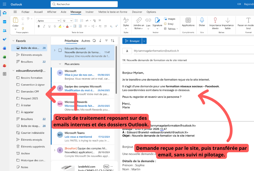Open Mettre le texte en forme tab

[x=113, y=12]
